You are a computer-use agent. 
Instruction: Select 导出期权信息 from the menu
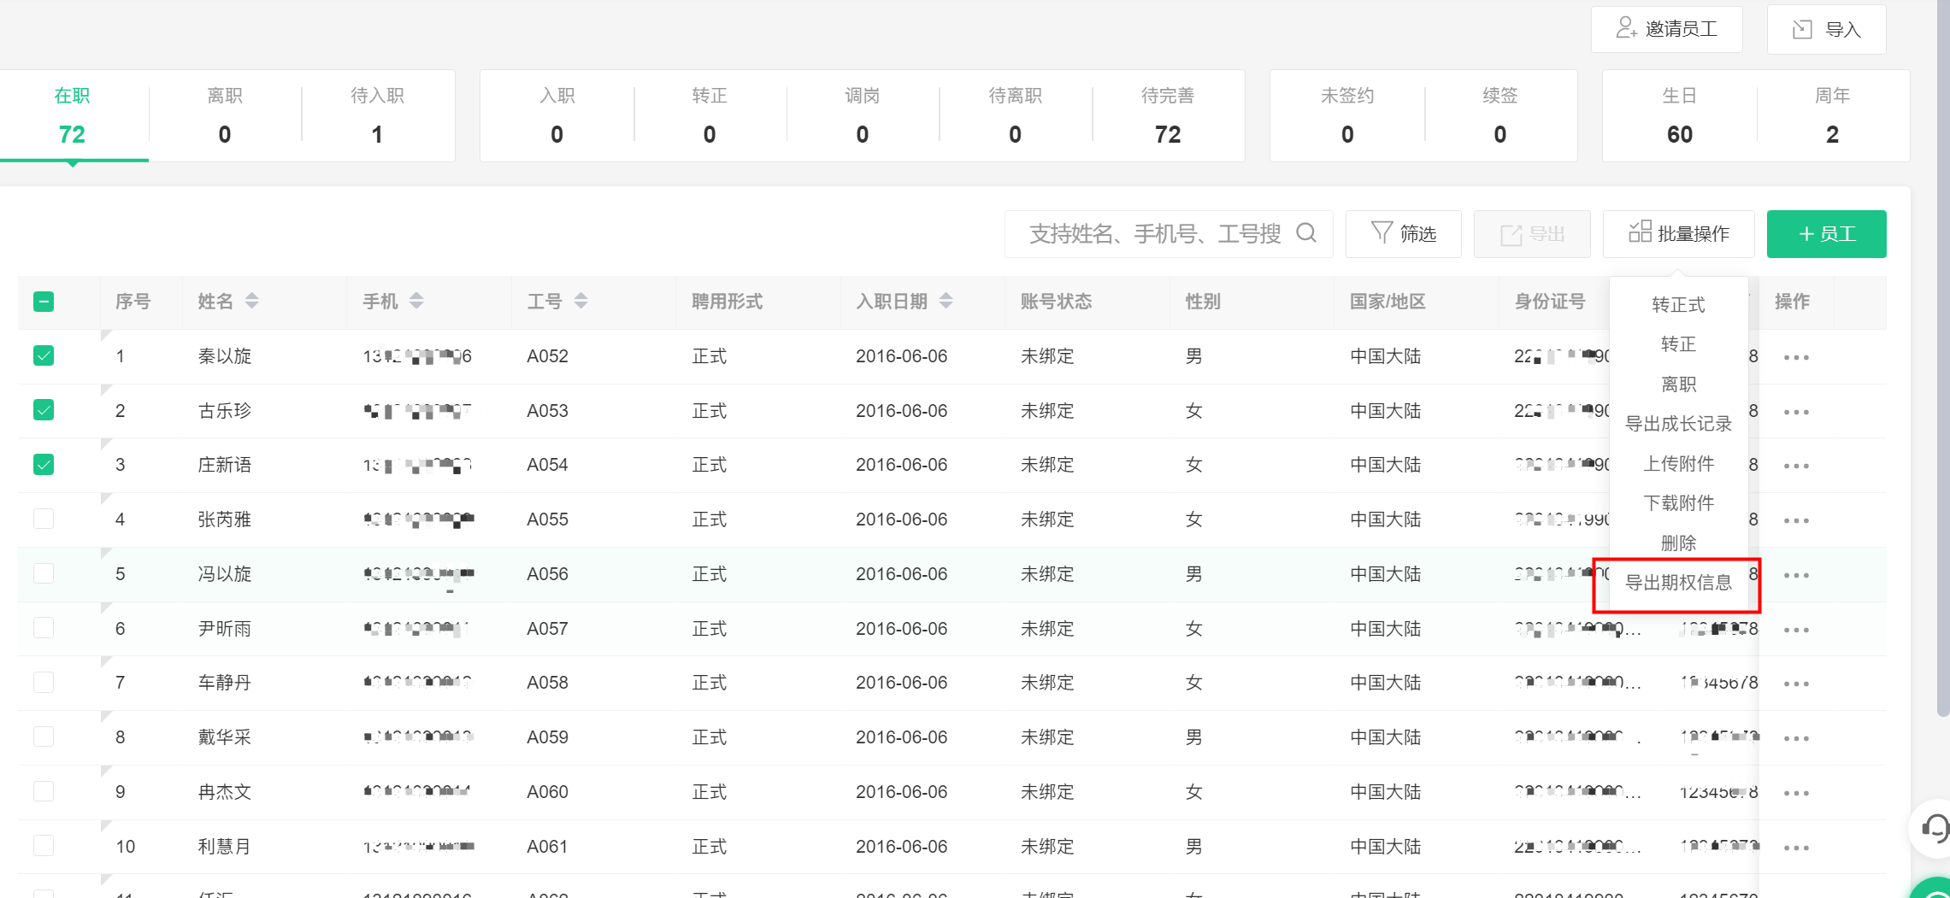click(x=1677, y=583)
